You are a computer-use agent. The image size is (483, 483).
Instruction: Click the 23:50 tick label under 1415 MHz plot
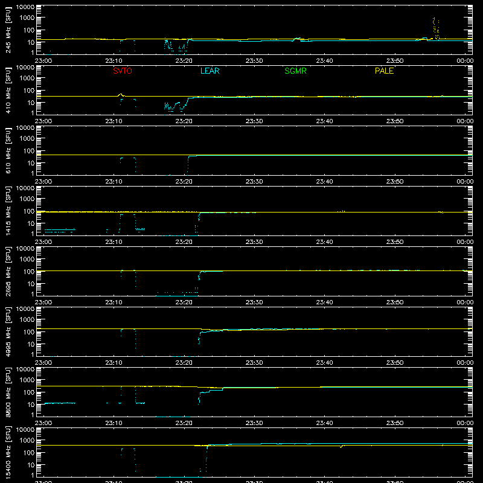pyautogui.click(x=395, y=242)
